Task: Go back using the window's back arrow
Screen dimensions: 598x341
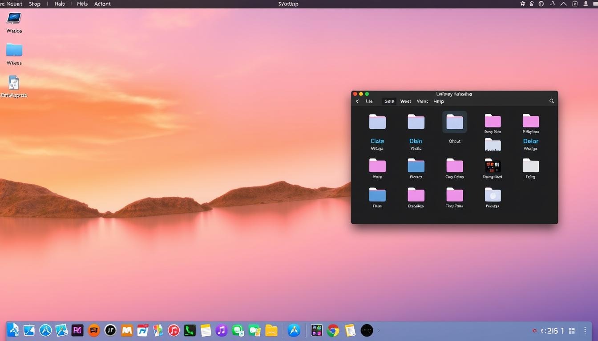Action: [357, 101]
